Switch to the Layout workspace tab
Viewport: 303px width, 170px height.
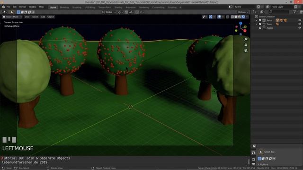[x=53, y=8]
